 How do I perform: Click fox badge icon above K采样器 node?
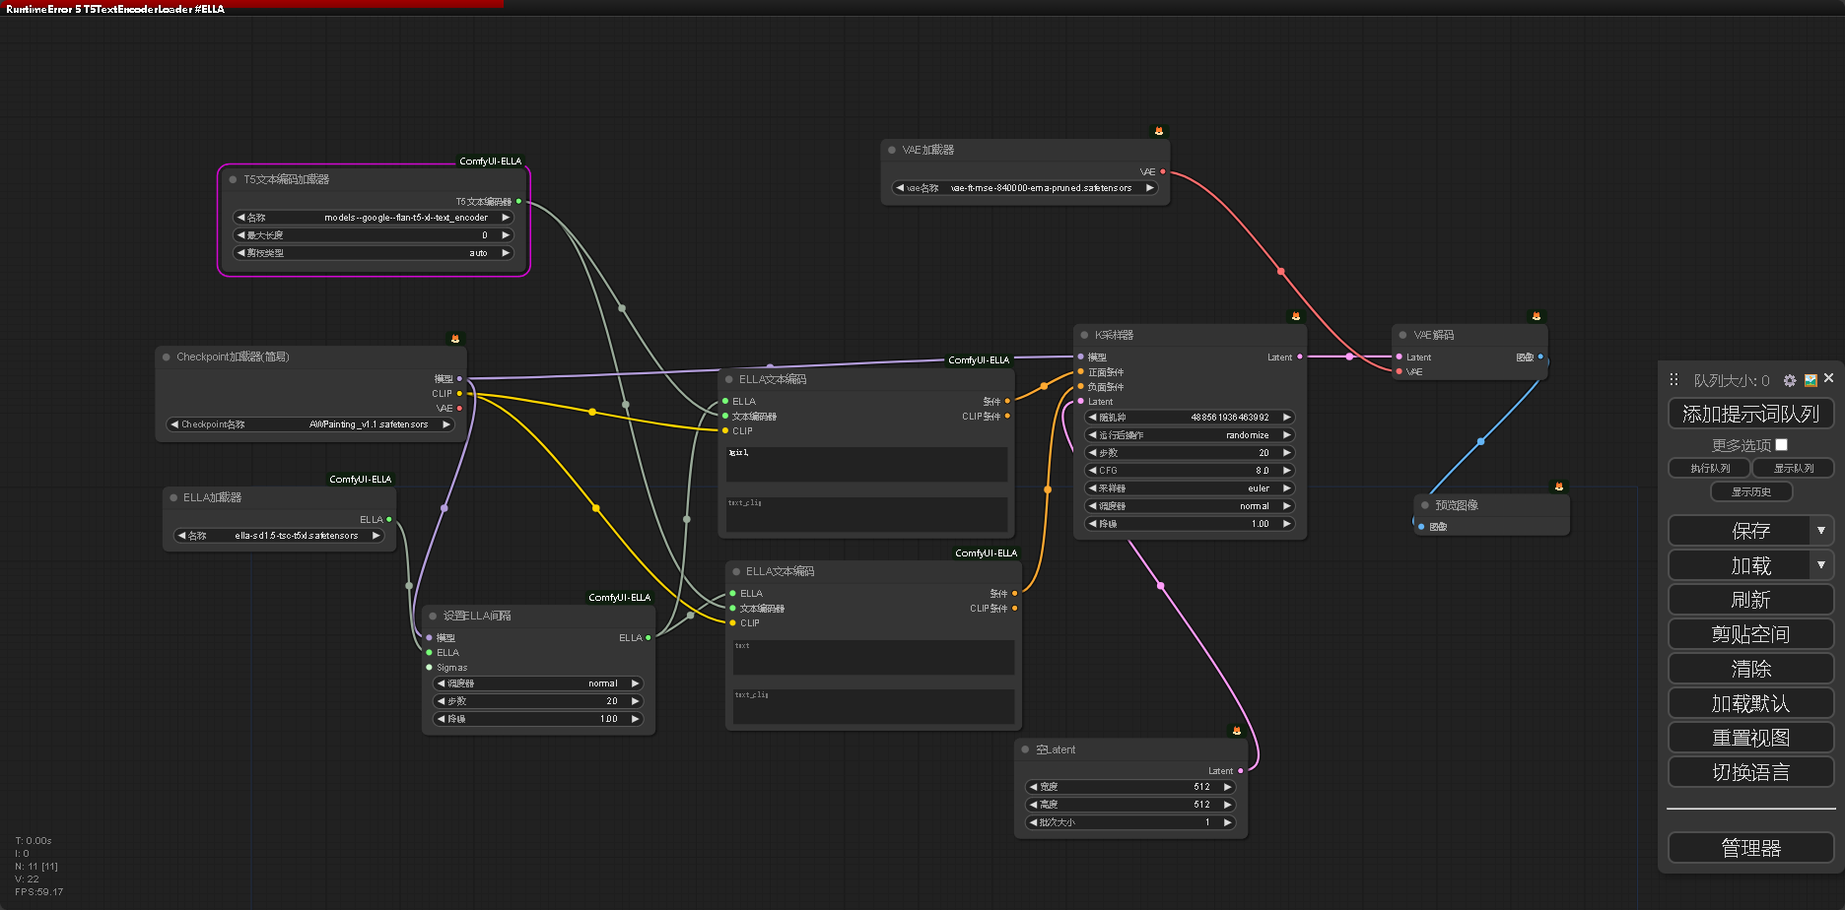click(x=1296, y=316)
